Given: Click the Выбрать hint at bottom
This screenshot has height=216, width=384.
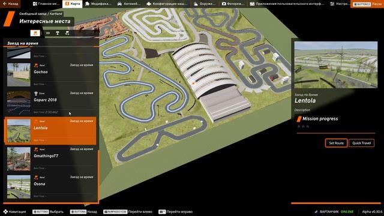Looking at the screenshot, I should (48, 212).
